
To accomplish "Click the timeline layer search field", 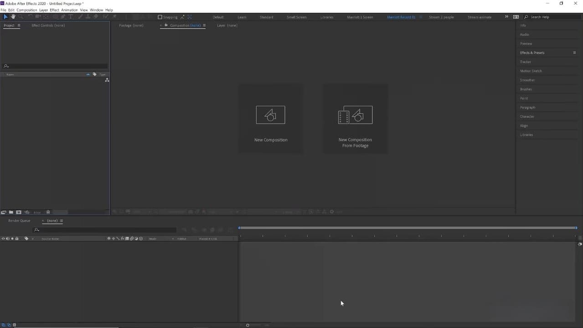I will tap(104, 230).
